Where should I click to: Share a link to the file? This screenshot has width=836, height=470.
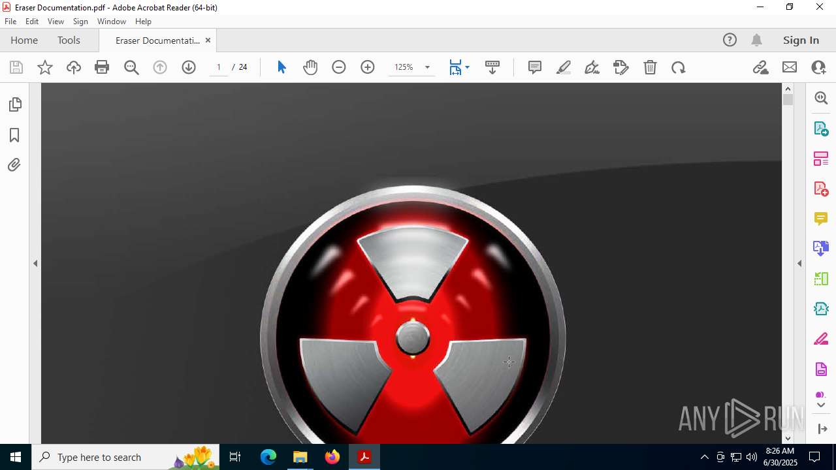[x=760, y=67]
